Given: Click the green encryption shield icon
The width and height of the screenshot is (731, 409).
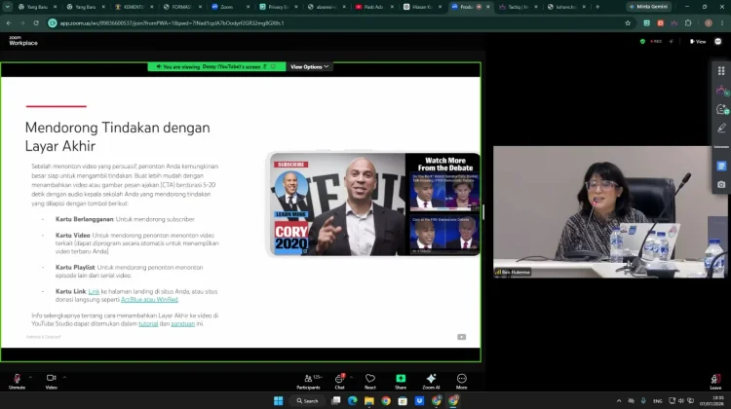Looking at the screenshot, I should [x=642, y=42].
